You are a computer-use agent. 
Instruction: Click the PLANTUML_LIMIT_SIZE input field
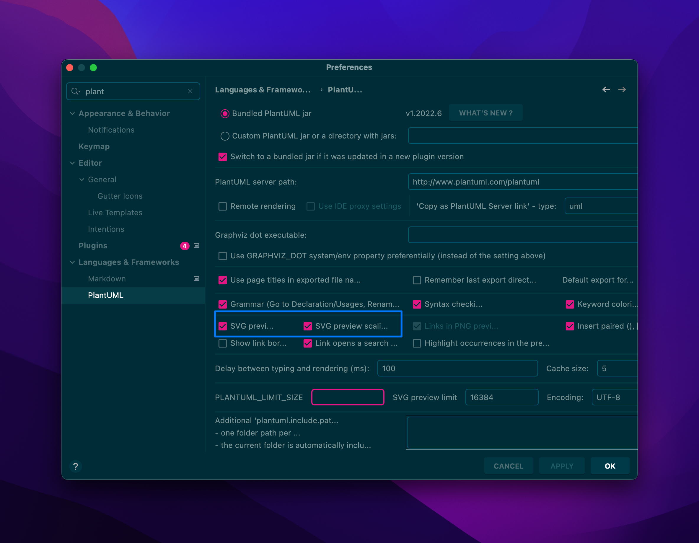click(x=348, y=397)
